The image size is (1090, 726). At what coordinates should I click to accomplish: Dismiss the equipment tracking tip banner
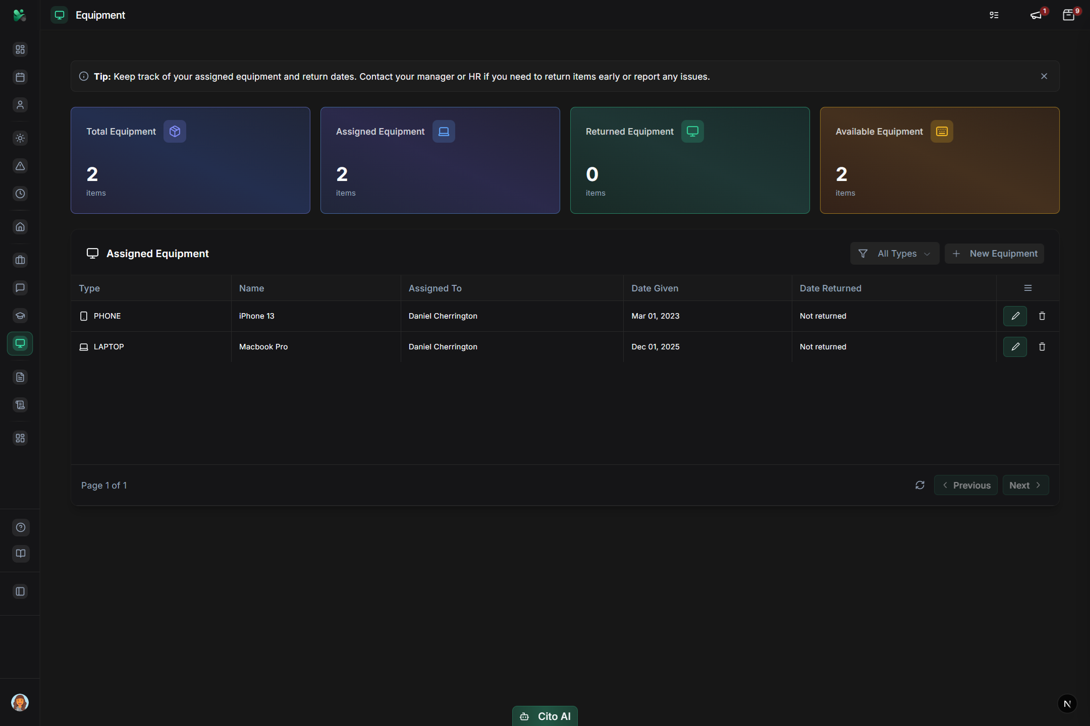(1044, 76)
